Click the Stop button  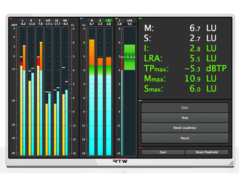(185, 118)
